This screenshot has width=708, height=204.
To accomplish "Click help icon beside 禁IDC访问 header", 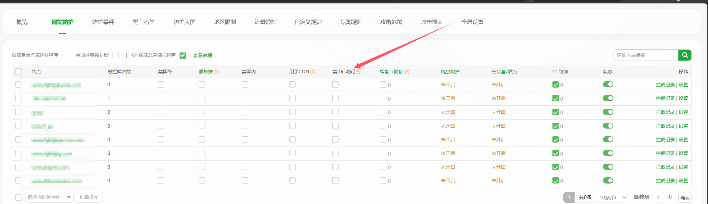I will [x=358, y=72].
